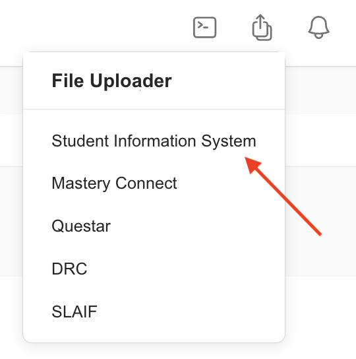Screen dimensions: 356x359
Task: Choose Mastery Connect from the list
Action: [115, 183]
